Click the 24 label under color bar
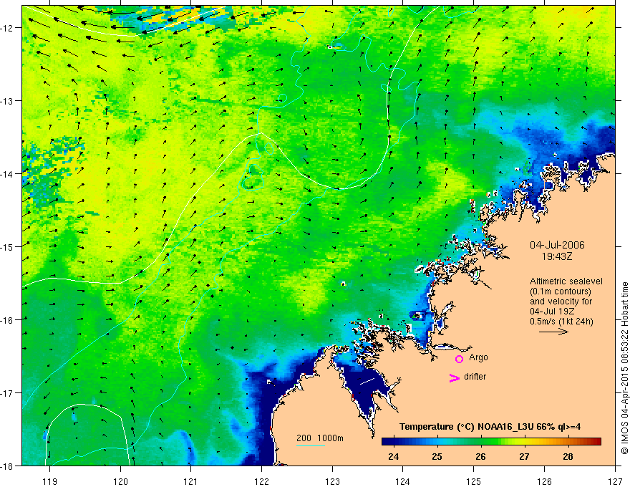 (394, 456)
